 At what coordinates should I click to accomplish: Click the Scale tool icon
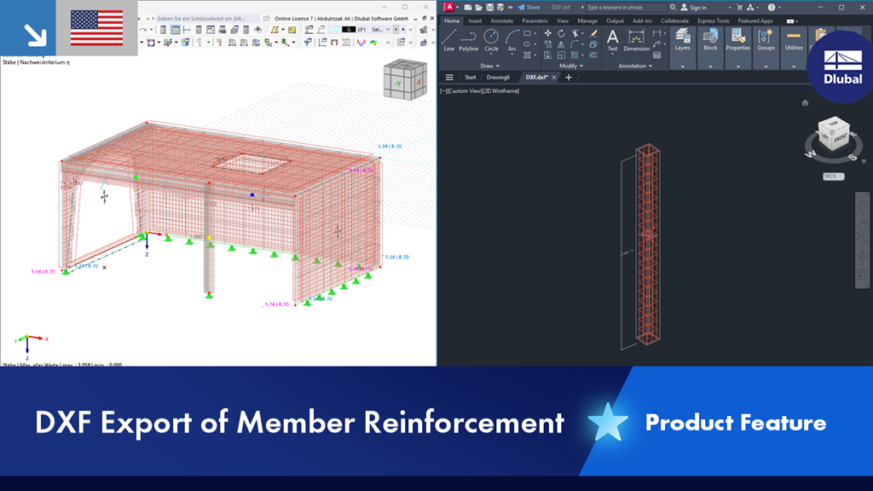[561, 55]
